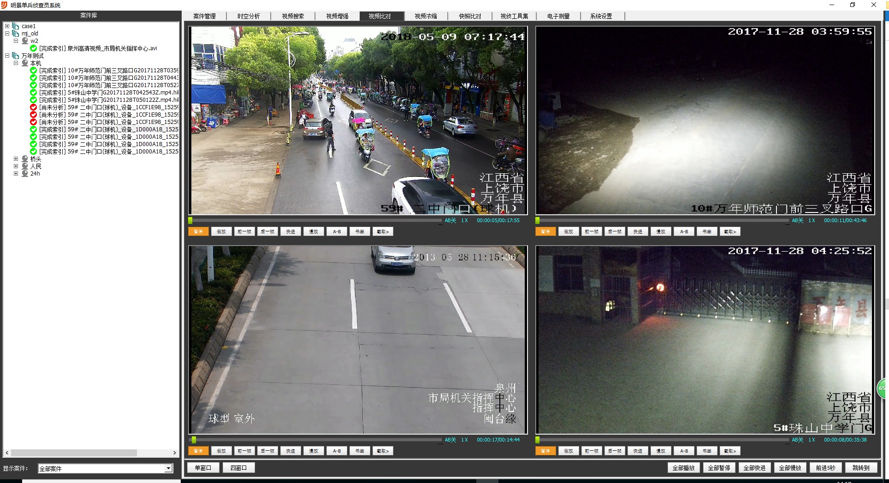Click the 全部暂停 button
The image size is (889, 483).
(x=719, y=468)
